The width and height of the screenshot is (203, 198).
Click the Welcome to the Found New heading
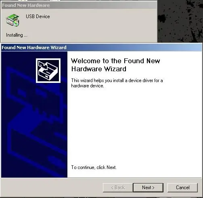click(115, 61)
